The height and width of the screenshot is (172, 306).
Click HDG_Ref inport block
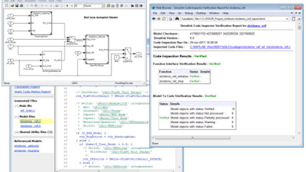pyautogui.click(x=10, y=15)
